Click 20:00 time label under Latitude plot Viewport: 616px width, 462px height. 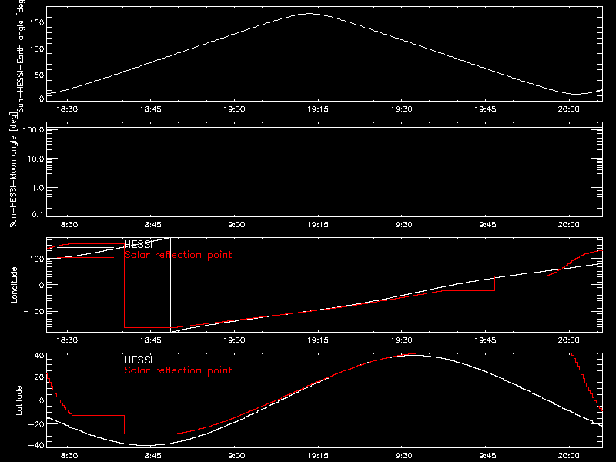tap(568, 455)
